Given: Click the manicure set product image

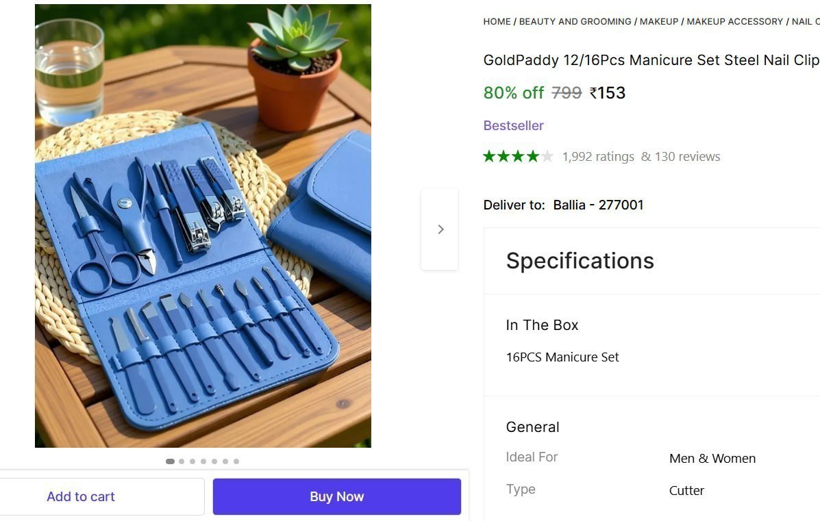Looking at the screenshot, I should (x=203, y=226).
